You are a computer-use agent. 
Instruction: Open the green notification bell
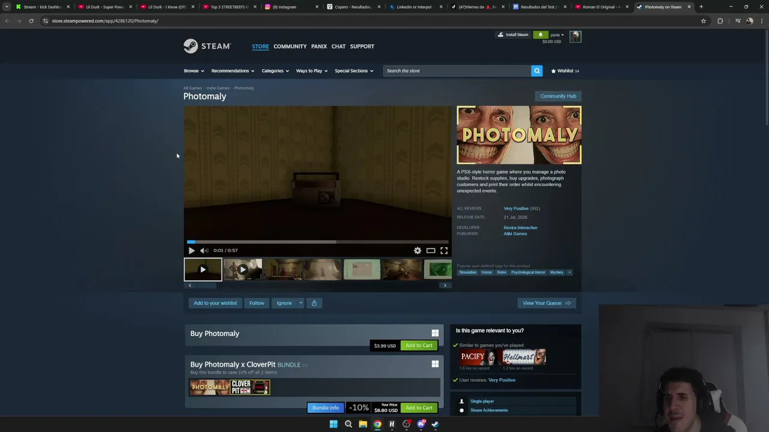(x=540, y=35)
